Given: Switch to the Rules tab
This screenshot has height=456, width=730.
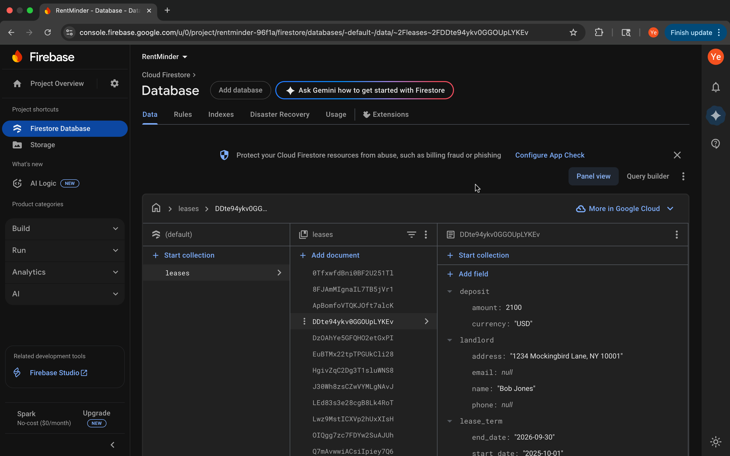Looking at the screenshot, I should [x=182, y=114].
